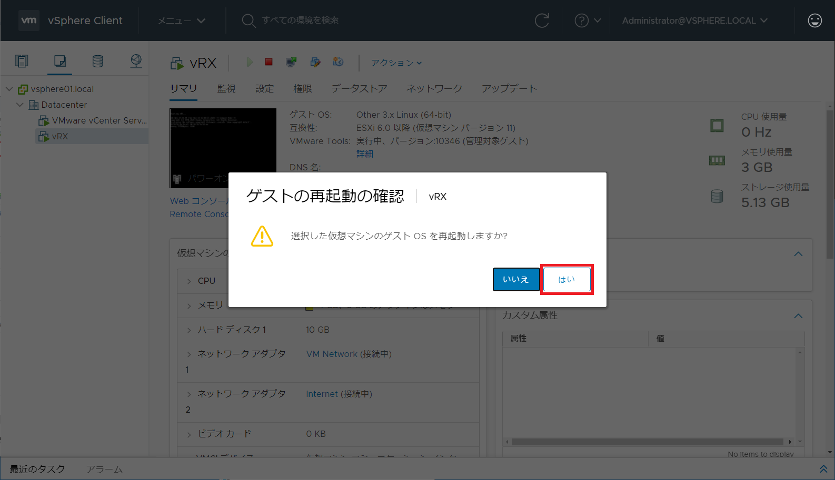Open the 最近のタスク tab
Viewport: 835px width, 480px height.
pos(37,469)
